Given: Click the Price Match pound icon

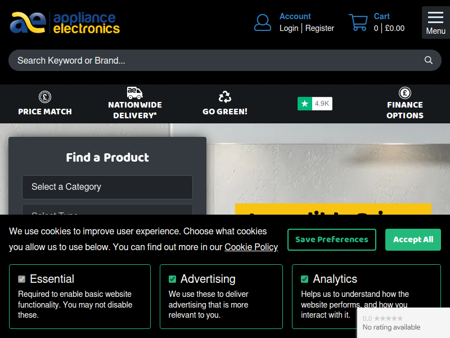Looking at the screenshot, I should point(45,97).
